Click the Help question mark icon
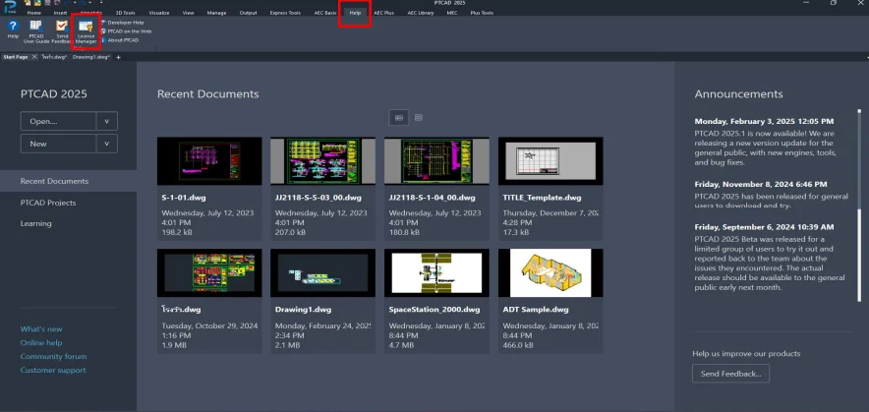869x412 pixels. [x=13, y=27]
